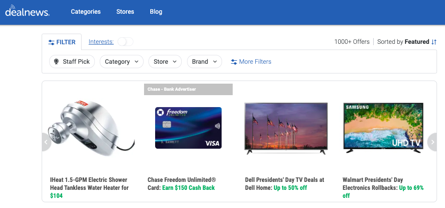Click the right carousel arrow
The image size is (445, 208).
tap(433, 142)
